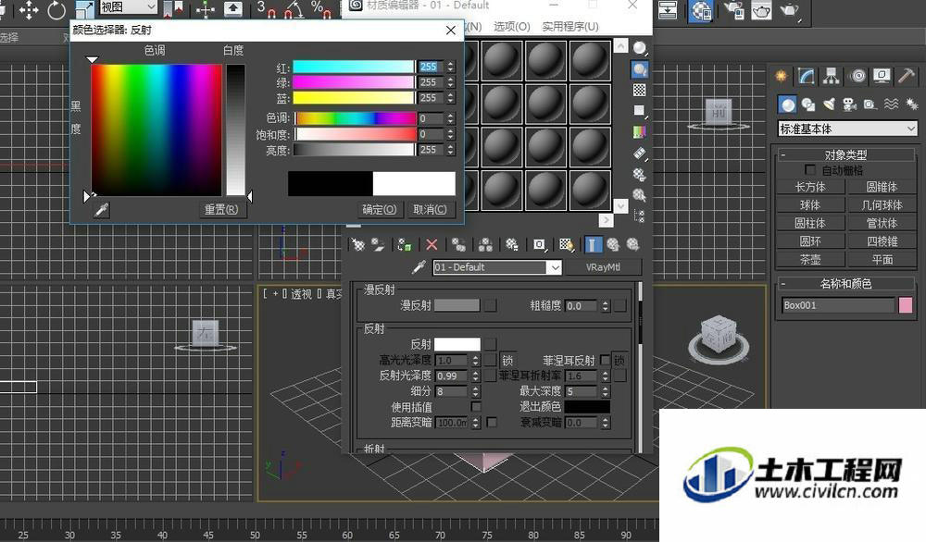Click 确定(O) in the color selector
Image resolution: width=926 pixels, height=542 pixels.
[x=379, y=209]
